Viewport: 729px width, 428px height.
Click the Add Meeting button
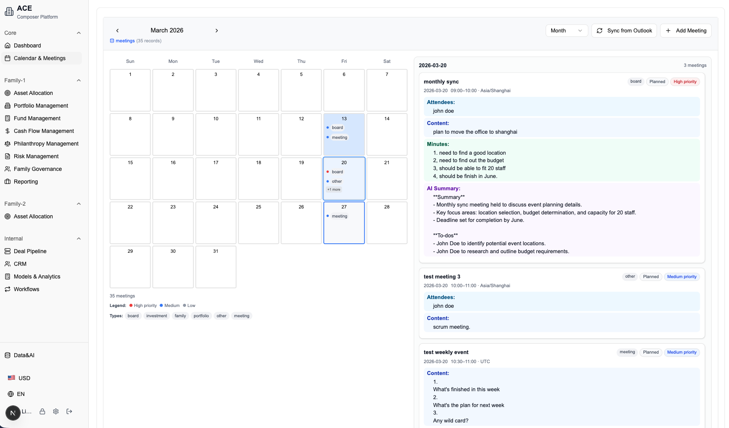686,31
